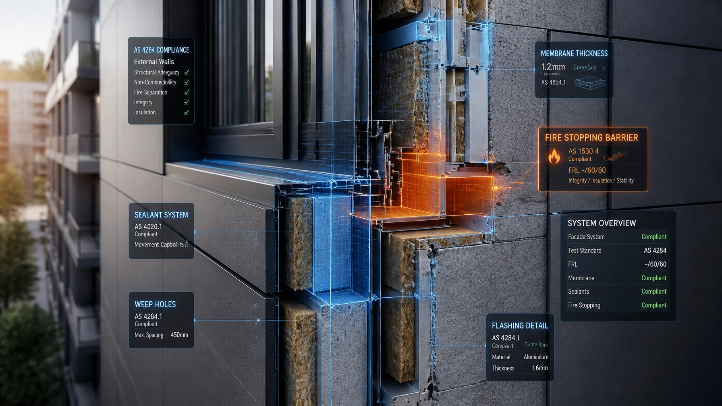Select the FIRE STOPPING BARRIER heading
The image size is (722, 406).
point(591,138)
